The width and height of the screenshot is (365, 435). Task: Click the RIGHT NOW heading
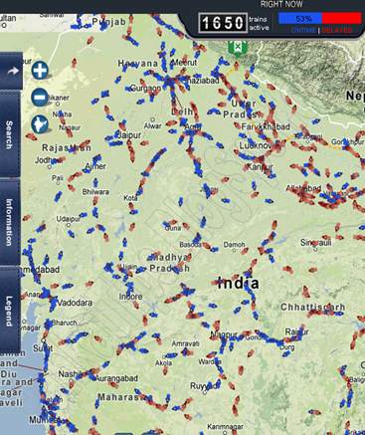[x=281, y=4]
